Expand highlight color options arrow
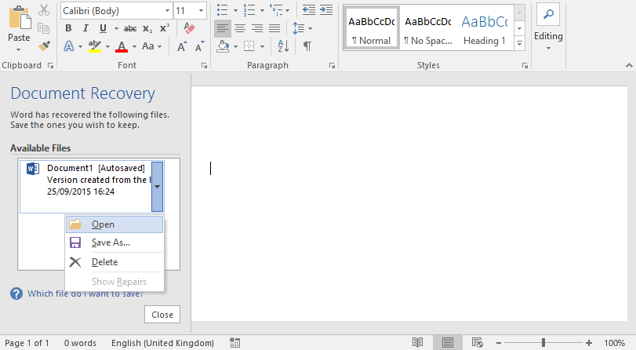The image size is (636, 350). 107,47
